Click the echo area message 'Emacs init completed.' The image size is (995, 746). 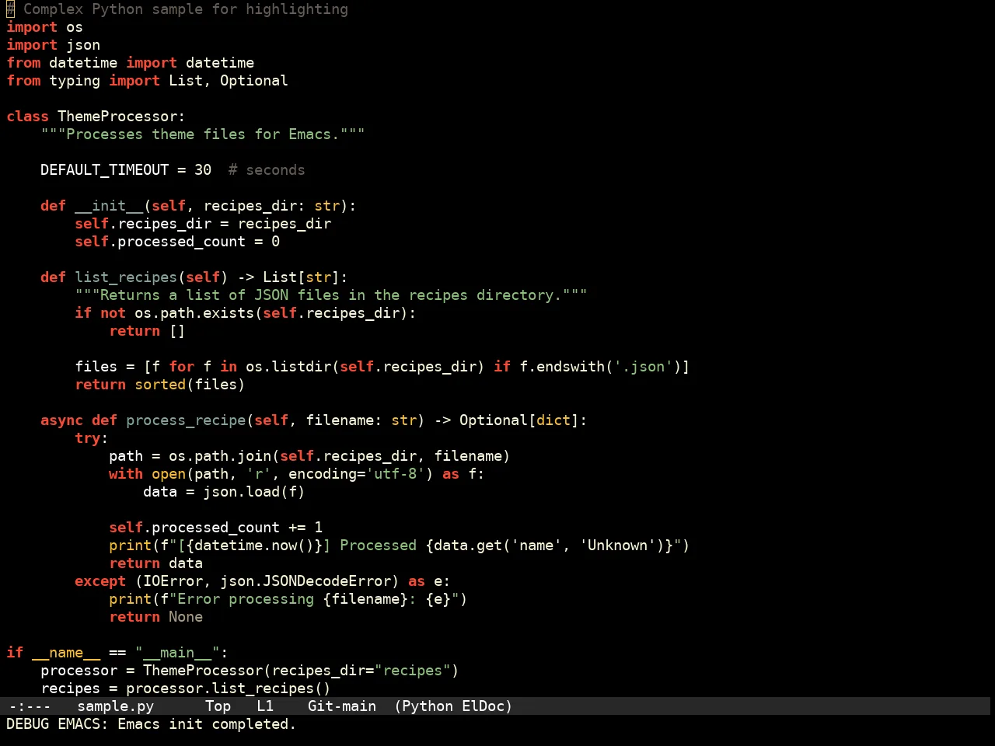[207, 724]
